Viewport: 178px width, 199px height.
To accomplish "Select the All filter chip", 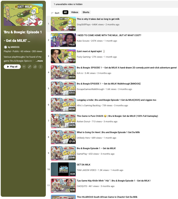I will [65, 12].
